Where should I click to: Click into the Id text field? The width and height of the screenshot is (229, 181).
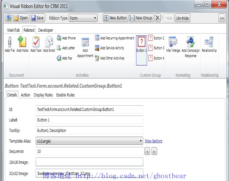click(x=89, y=109)
